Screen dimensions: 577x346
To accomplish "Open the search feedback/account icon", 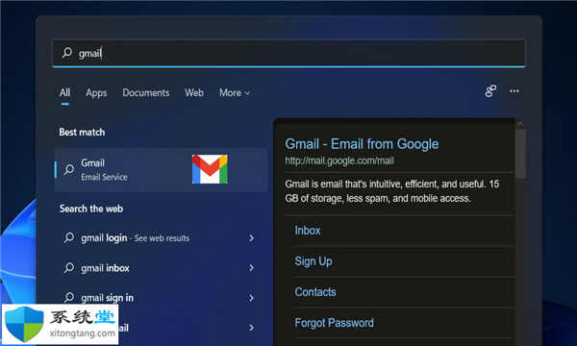I will (490, 90).
